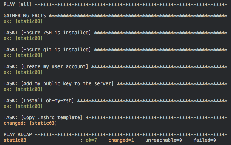Select ok result under Create my user account
The image size is (231, 145).
23,72
